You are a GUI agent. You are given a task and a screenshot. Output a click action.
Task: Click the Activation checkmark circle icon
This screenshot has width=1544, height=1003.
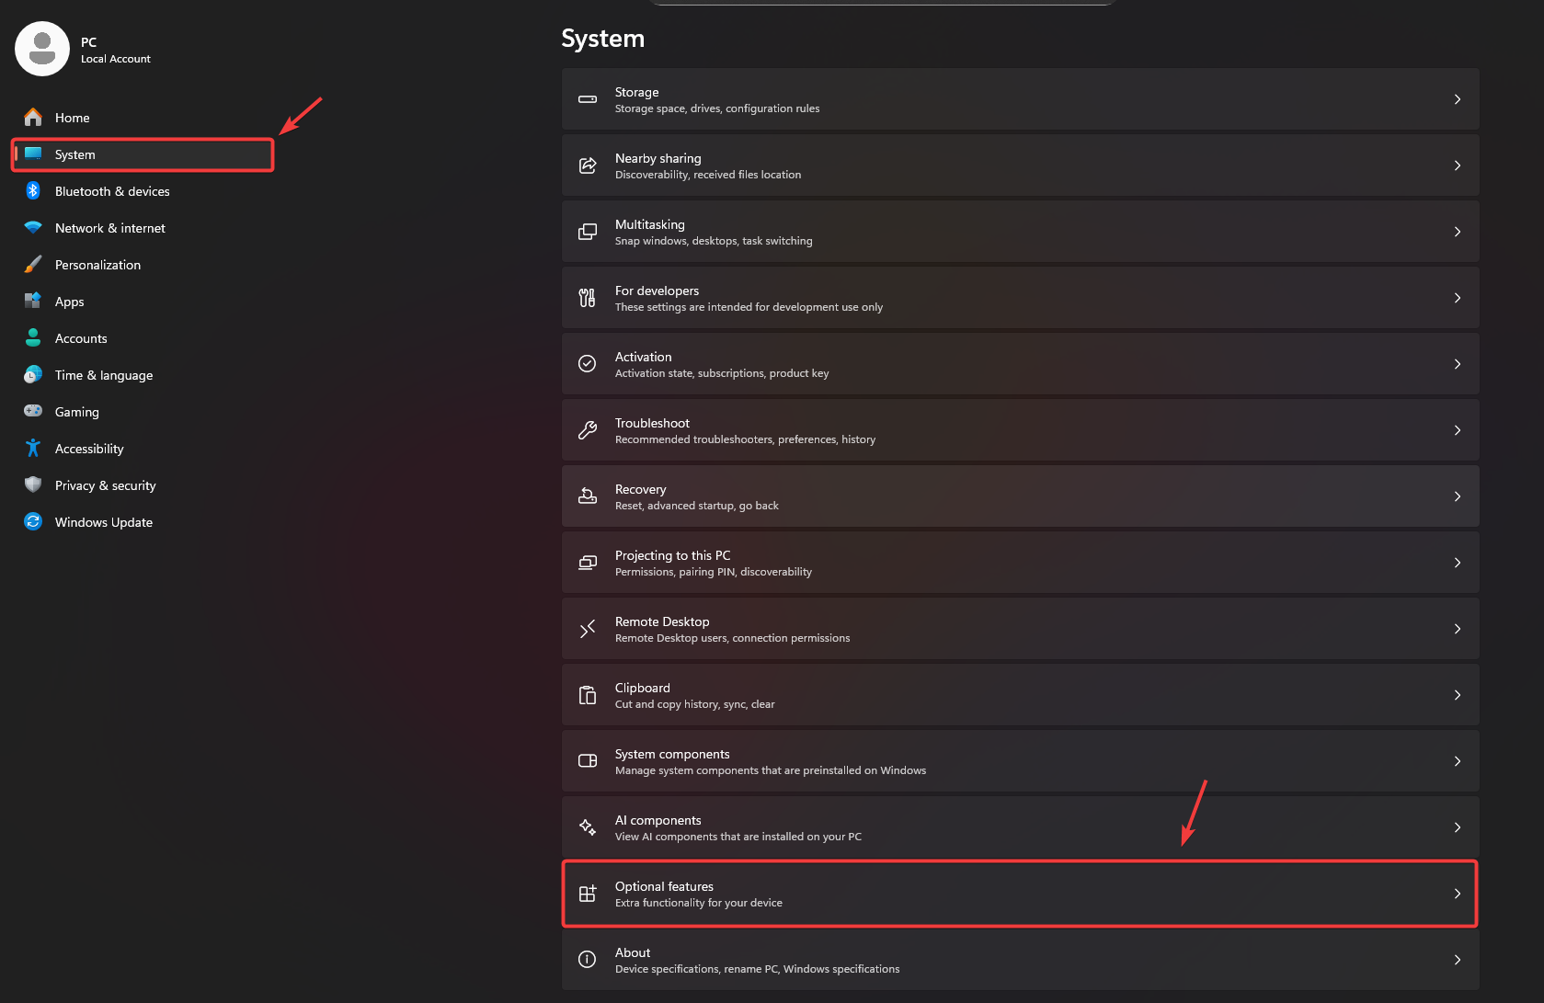click(x=587, y=364)
